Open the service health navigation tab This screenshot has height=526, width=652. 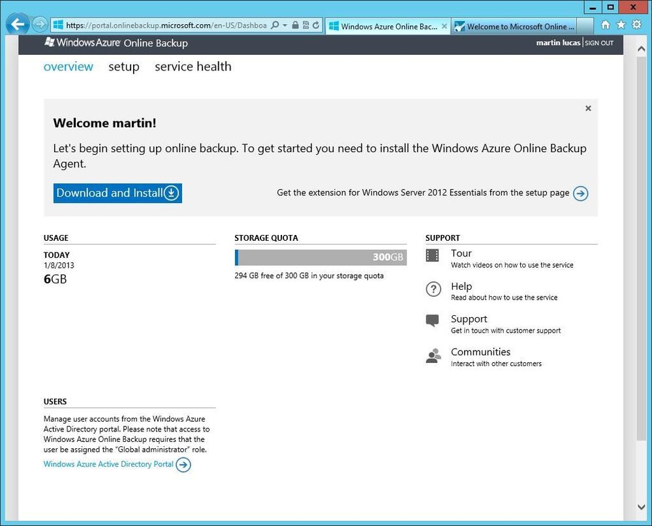coord(193,67)
